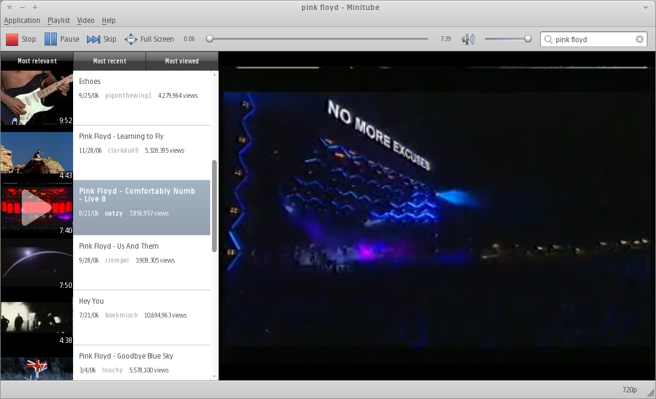This screenshot has height=399, width=656.
Task: Mute audio via the speaker icon
Action: (x=468, y=39)
